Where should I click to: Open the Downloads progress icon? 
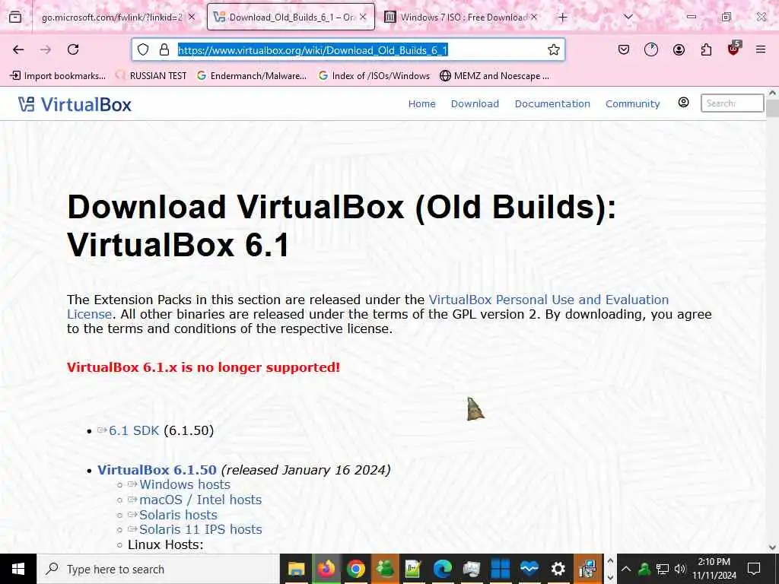tap(651, 49)
